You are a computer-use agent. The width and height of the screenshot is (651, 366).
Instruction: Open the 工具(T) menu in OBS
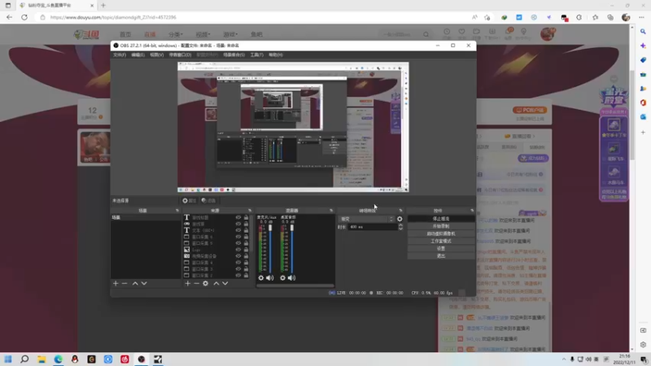[256, 54]
